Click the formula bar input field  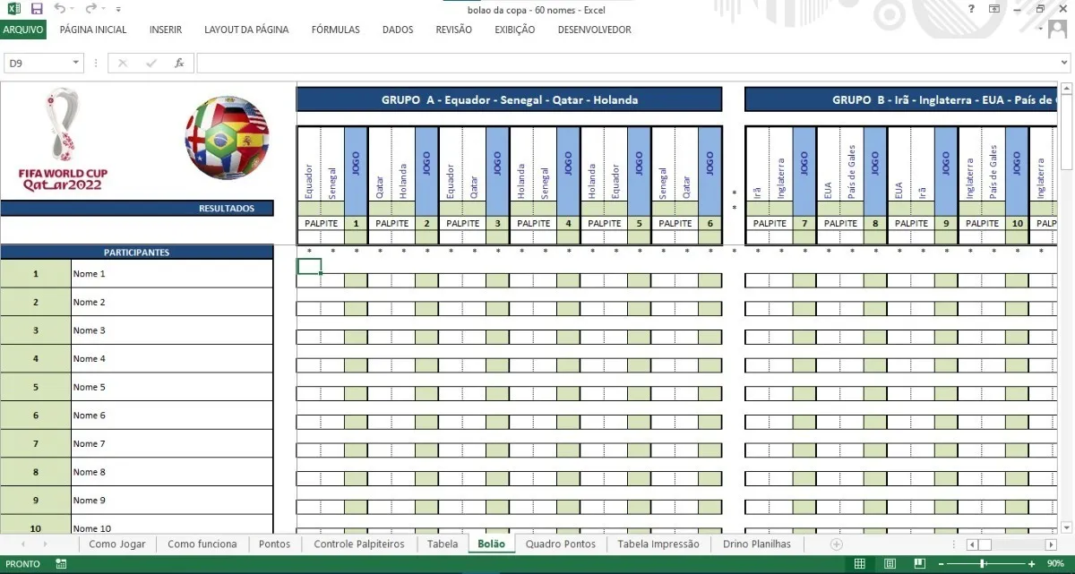(x=627, y=64)
